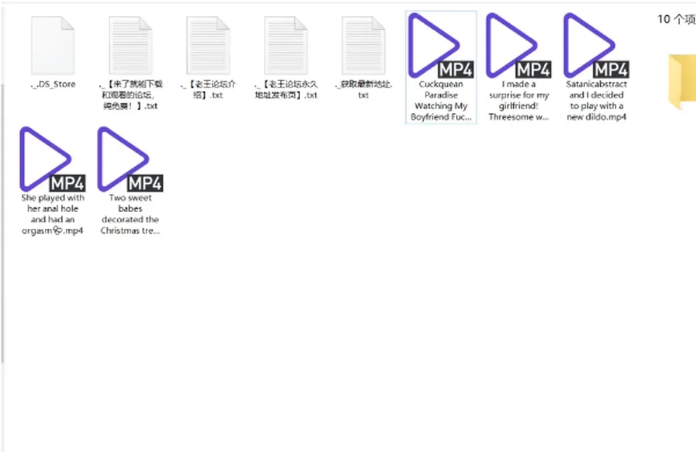This screenshot has width=696, height=464.
Task: Click the 'She played with' MP4 icon
Action: pos(52,159)
